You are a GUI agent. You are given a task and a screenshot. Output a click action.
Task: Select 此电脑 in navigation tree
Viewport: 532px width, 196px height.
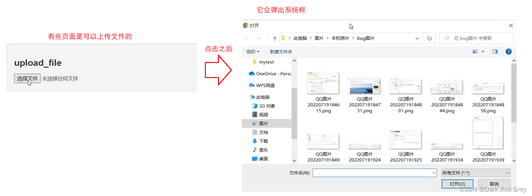(x=259, y=97)
